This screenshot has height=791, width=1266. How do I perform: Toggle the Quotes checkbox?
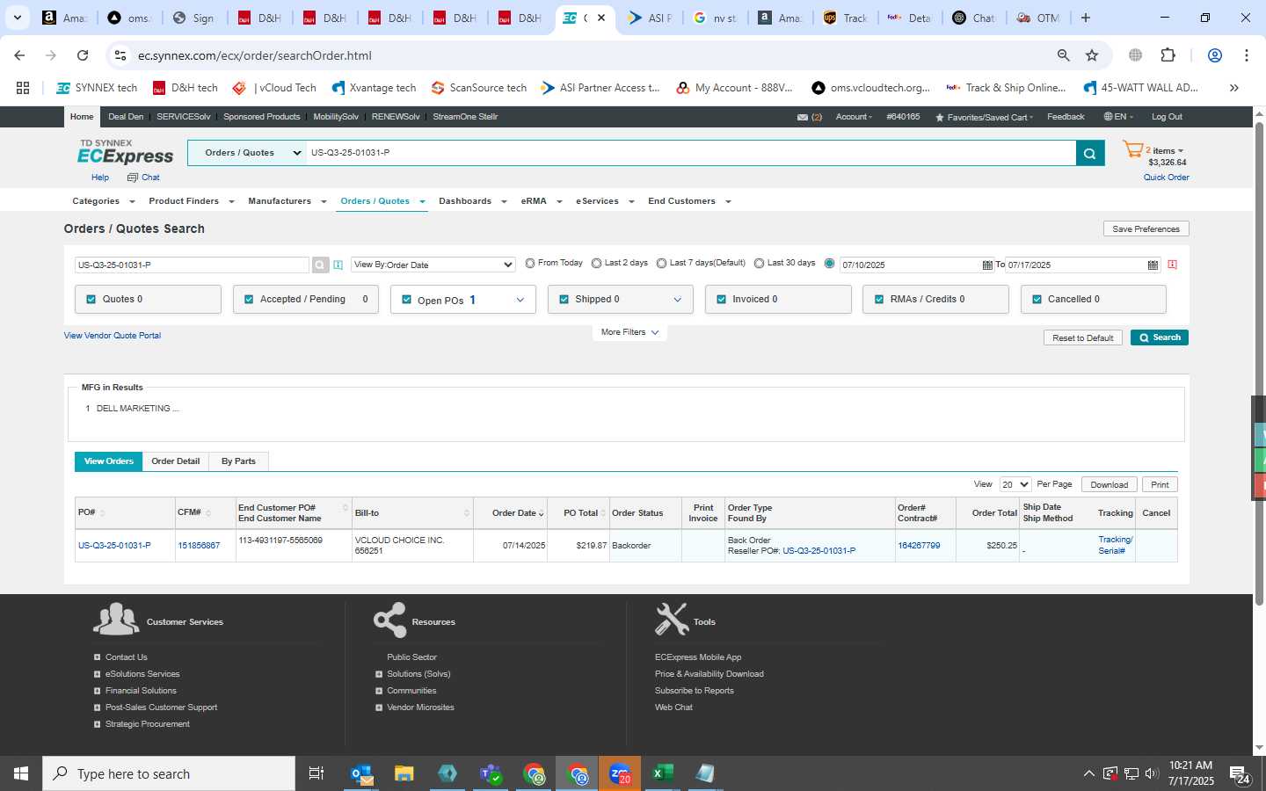coord(91,300)
